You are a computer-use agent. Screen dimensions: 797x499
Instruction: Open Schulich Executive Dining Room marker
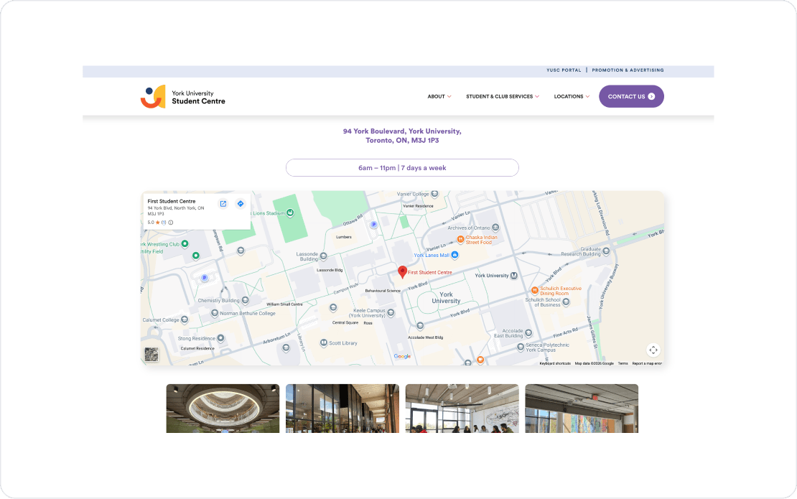coord(535,290)
